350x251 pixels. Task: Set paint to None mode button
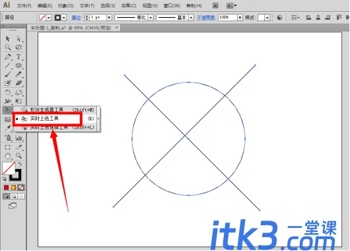tap(21, 188)
